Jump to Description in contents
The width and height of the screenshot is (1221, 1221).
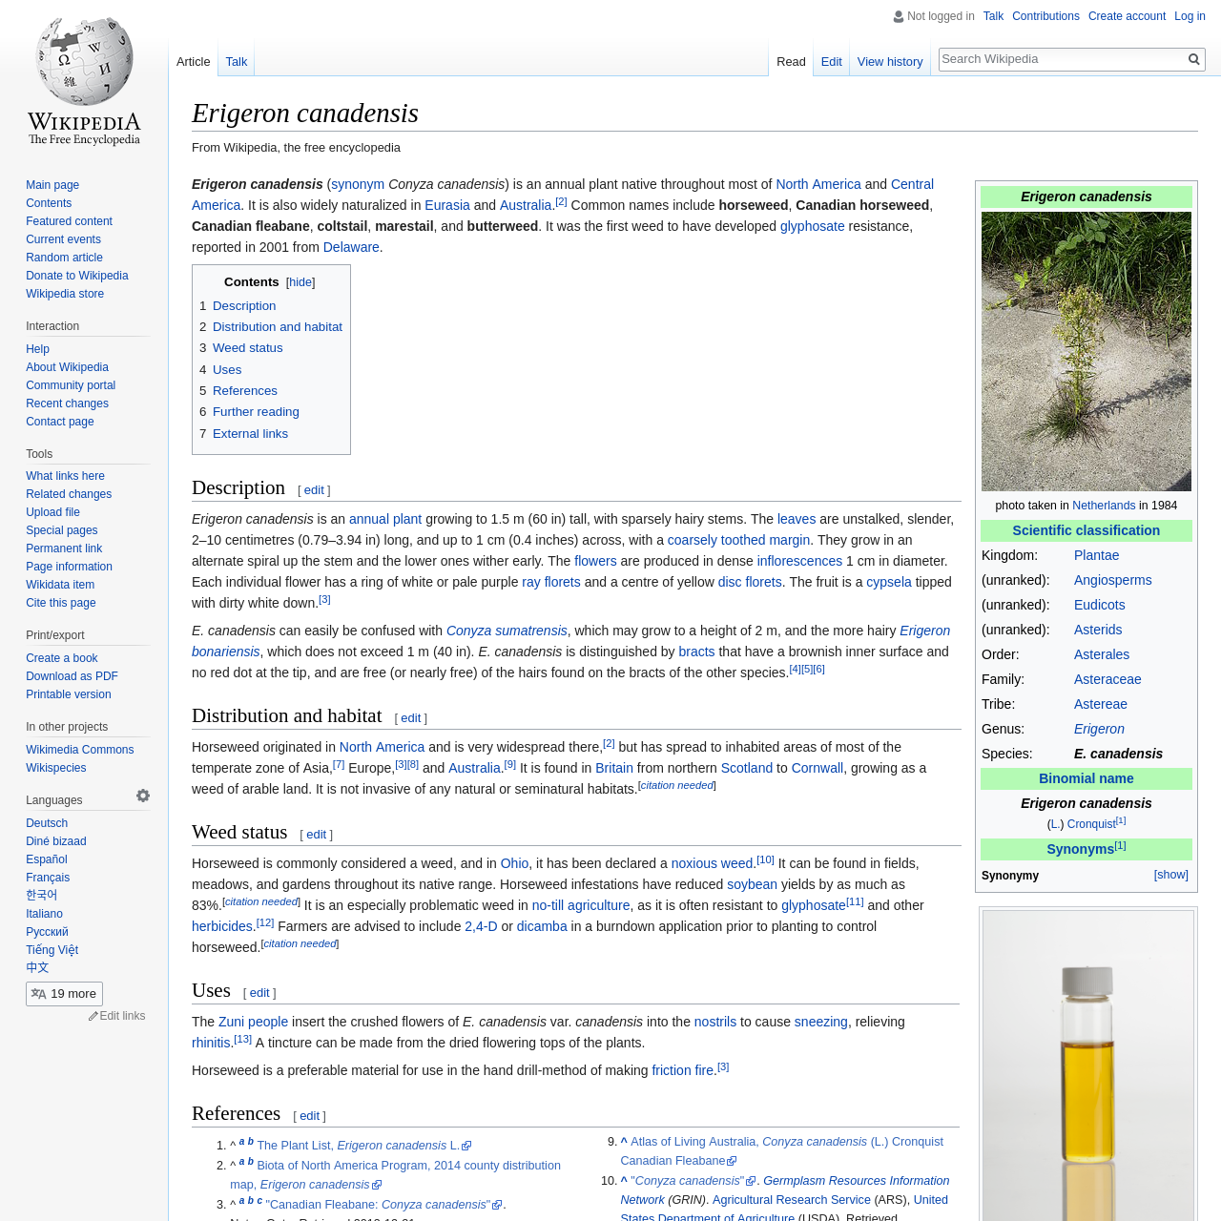click(244, 306)
